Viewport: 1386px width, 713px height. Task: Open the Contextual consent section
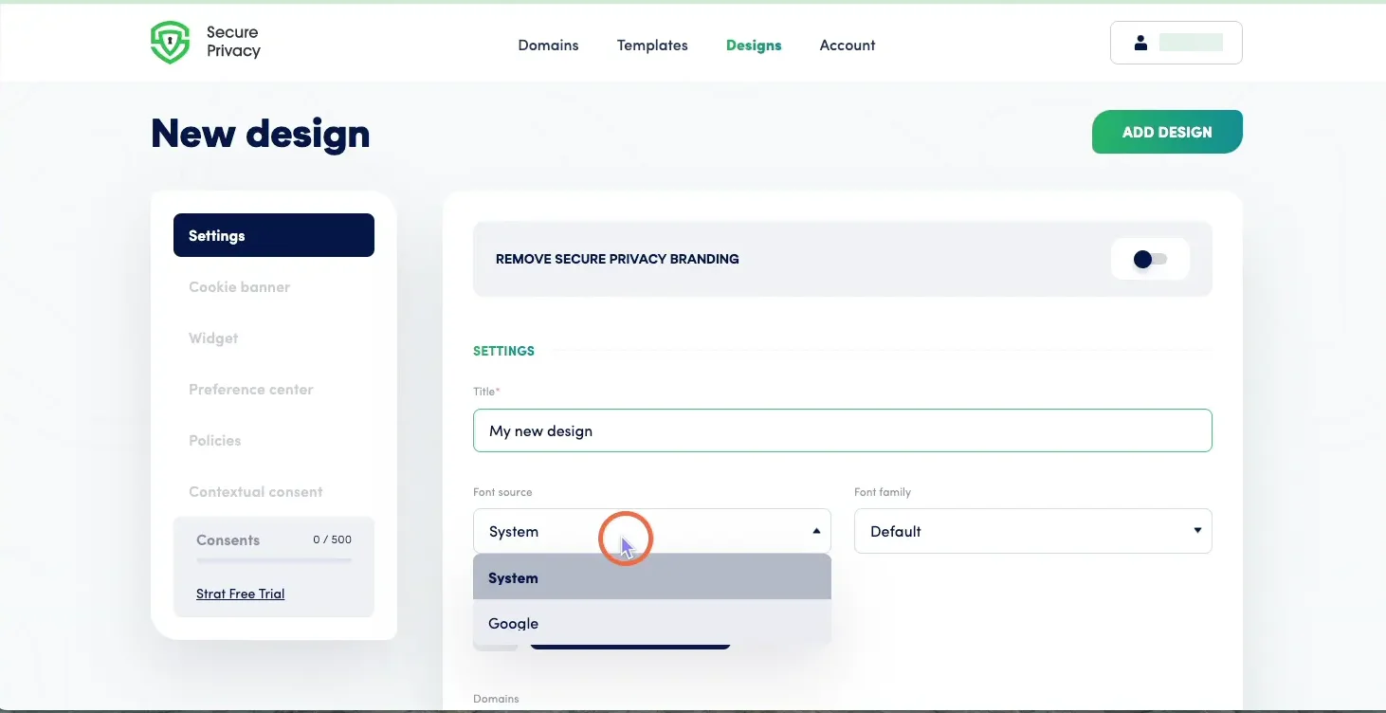click(255, 491)
